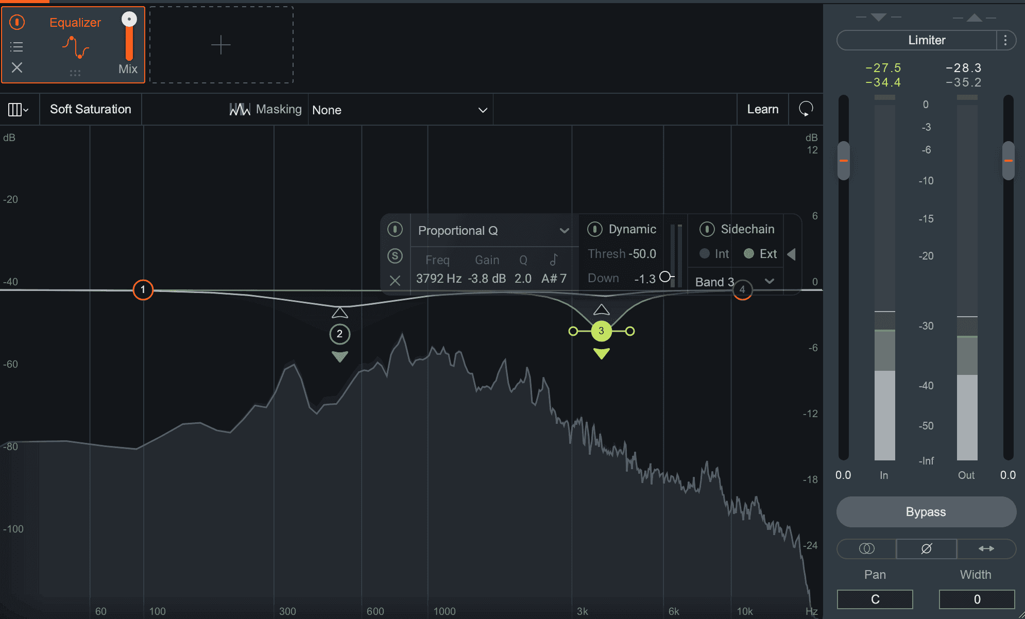This screenshot has height=619, width=1025.
Task: Click the up arrow above the output meter
Action: pyautogui.click(x=974, y=18)
